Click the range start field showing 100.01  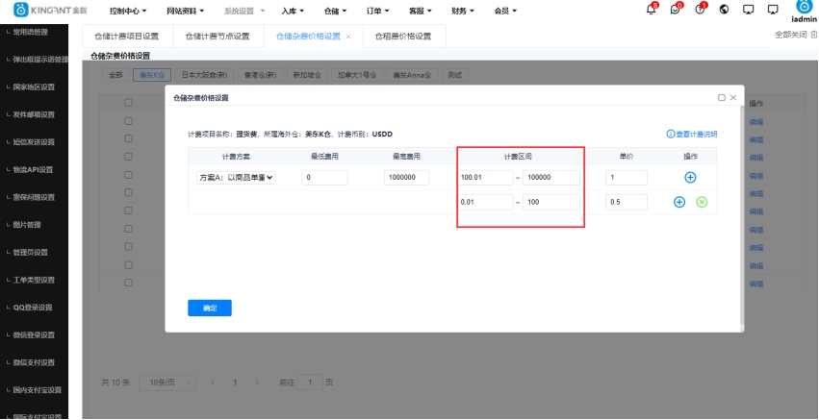coord(486,178)
